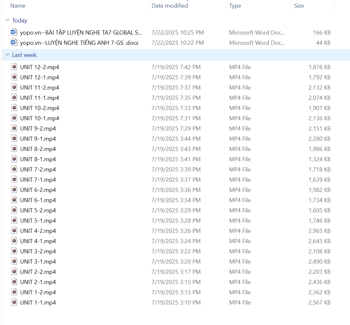Collapse the Last week group chevron

pyautogui.click(x=7, y=55)
